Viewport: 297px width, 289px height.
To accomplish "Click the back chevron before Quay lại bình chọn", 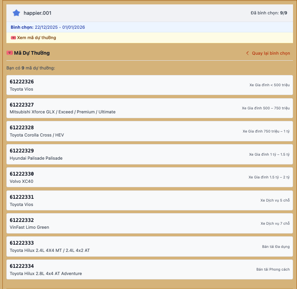I will pyautogui.click(x=247, y=53).
